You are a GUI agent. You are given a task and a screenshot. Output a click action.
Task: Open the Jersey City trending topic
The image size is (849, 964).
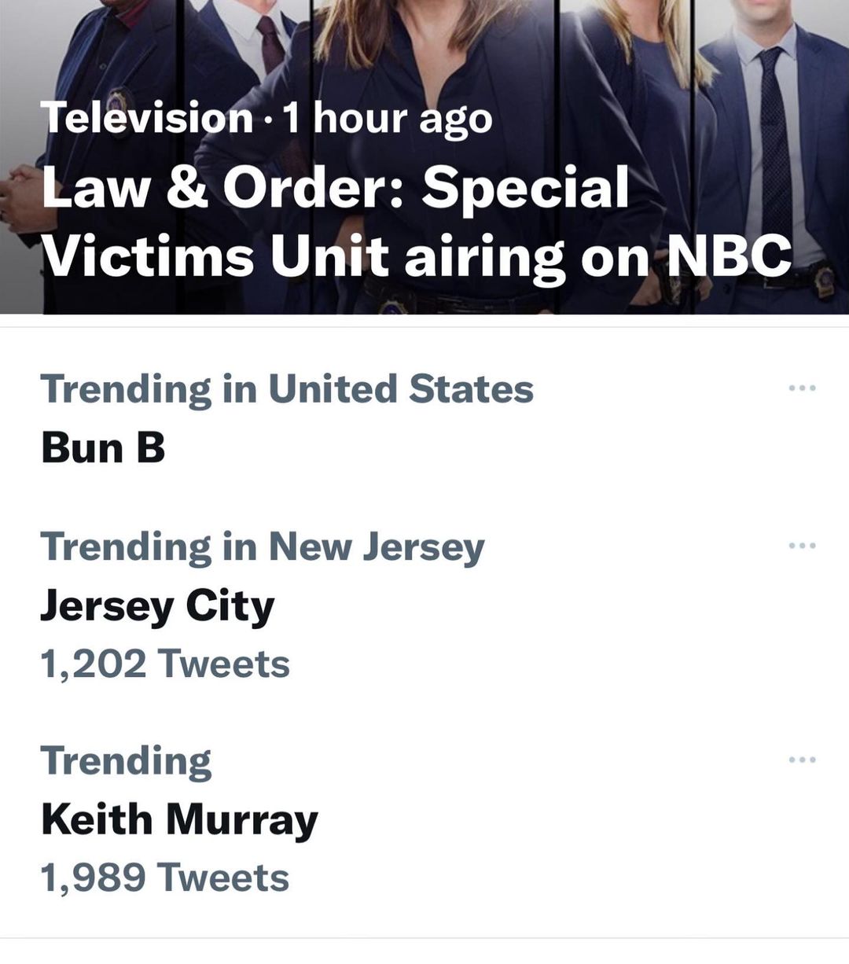point(157,606)
